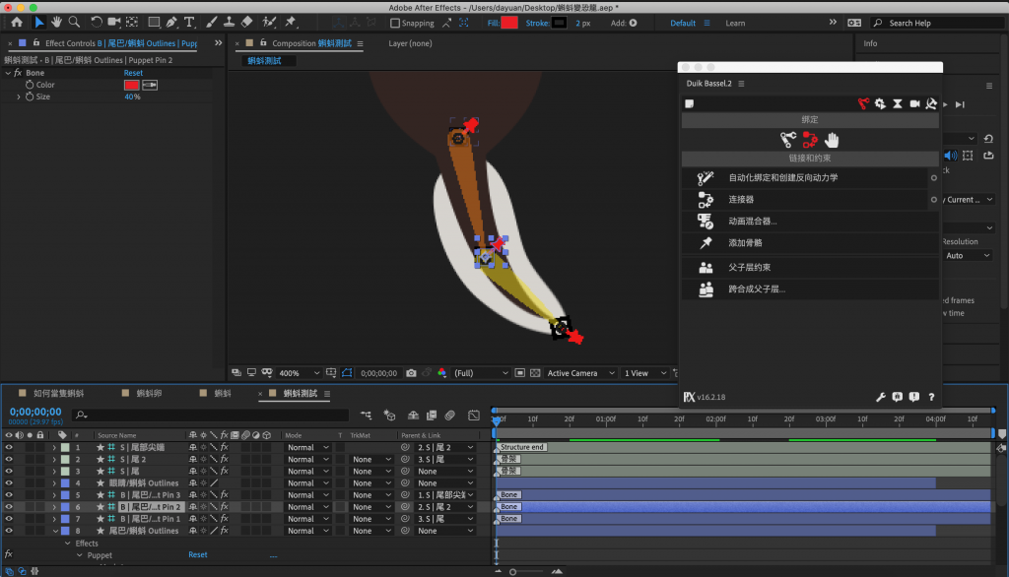Expand Size property in Effect Controls
This screenshot has width=1009, height=577.
(18, 96)
